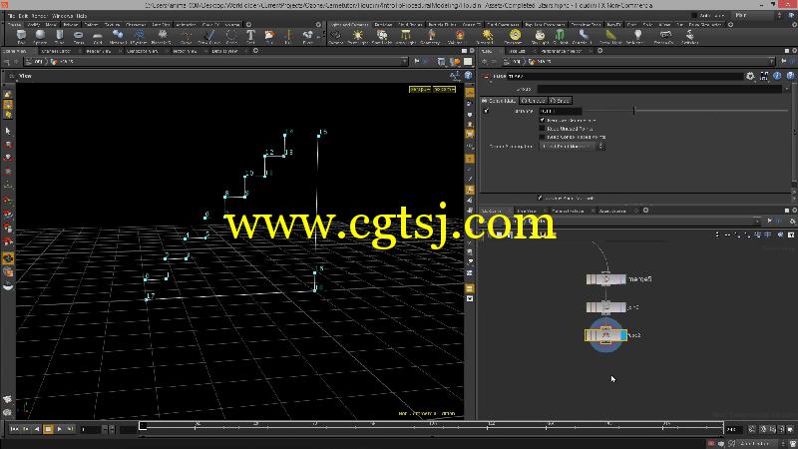Click the Group input field
Image resolution: width=798 pixels, height=449 pixels.
[661, 89]
